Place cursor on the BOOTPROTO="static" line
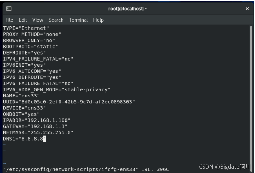This screenshot has width=255, height=173. coord(30,47)
